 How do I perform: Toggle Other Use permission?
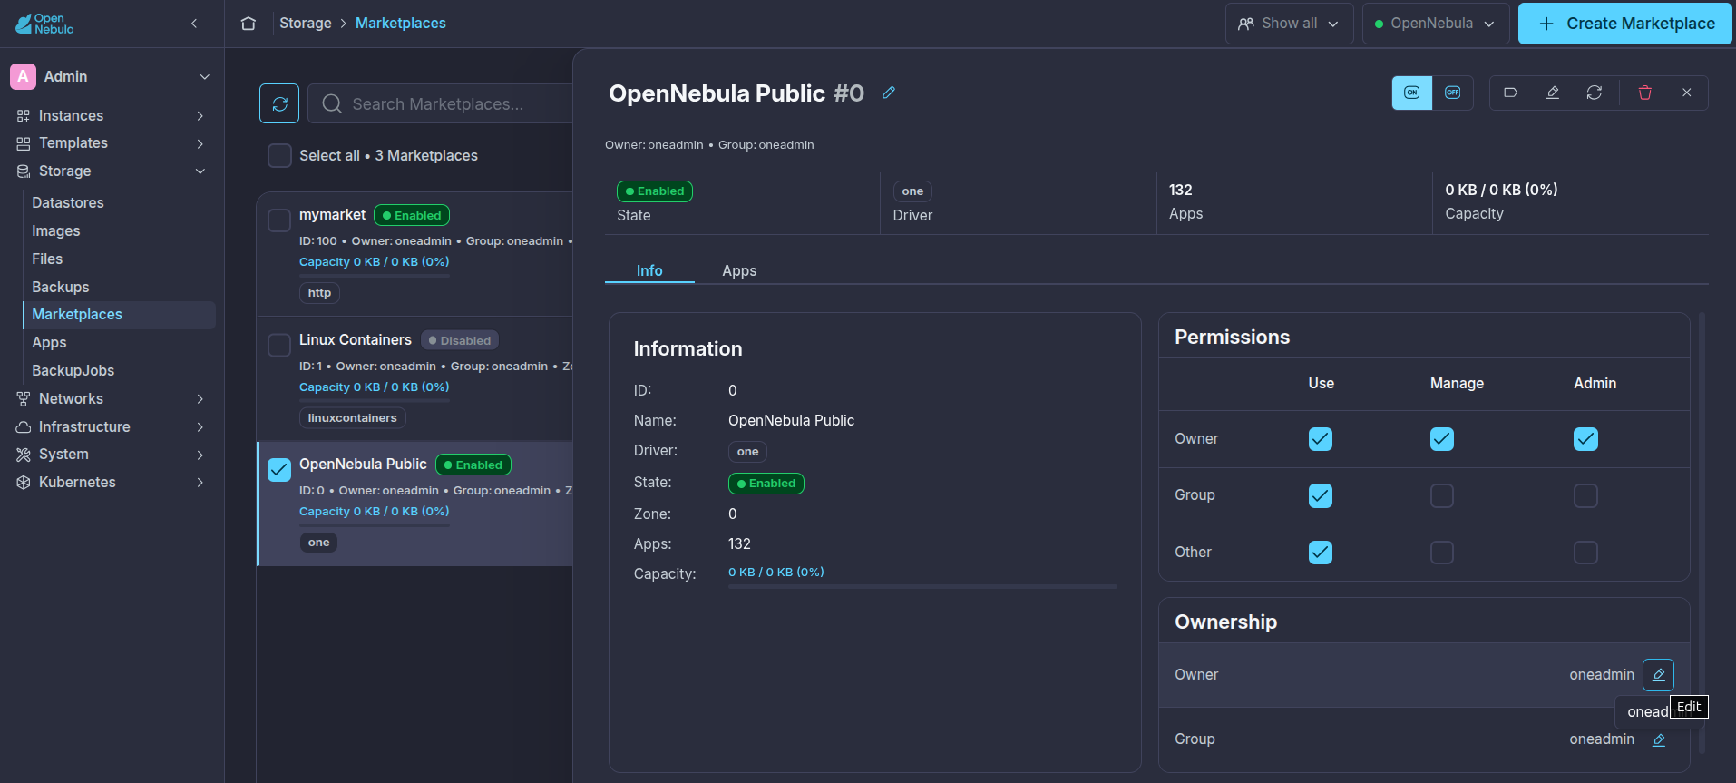click(x=1321, y=553)
